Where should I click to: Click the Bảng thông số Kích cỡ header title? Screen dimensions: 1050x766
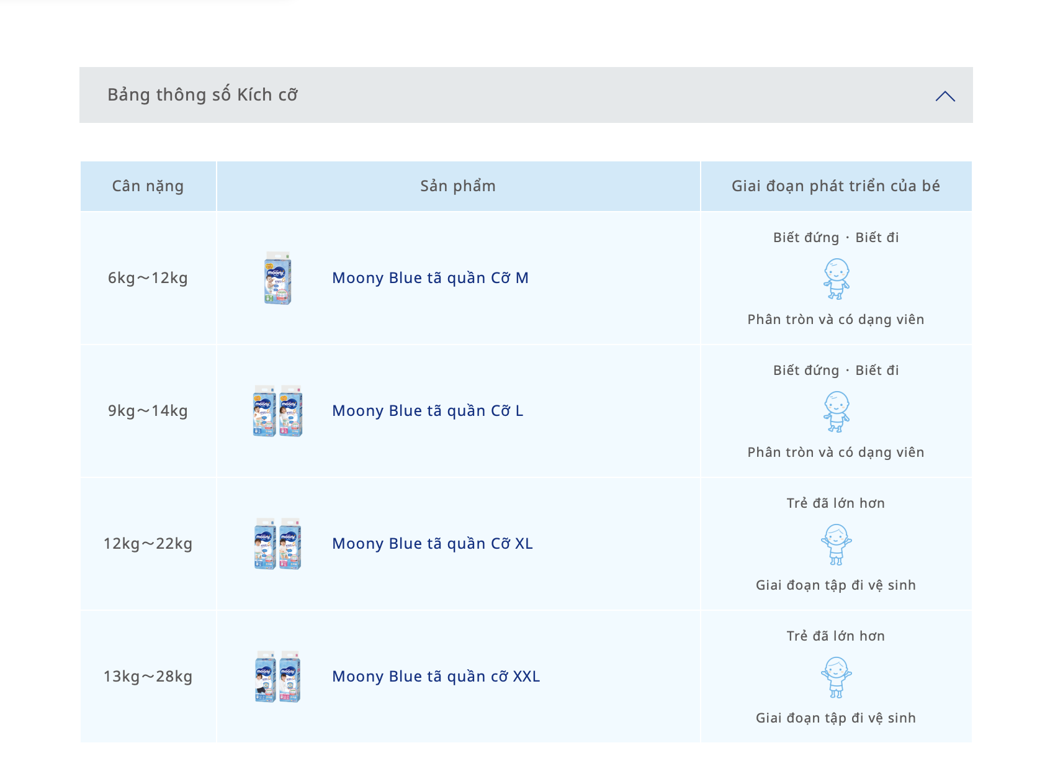202,95
